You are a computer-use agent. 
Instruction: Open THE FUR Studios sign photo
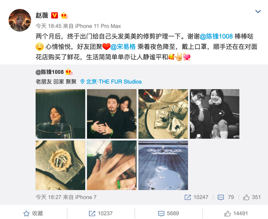(x=163, y=165)
